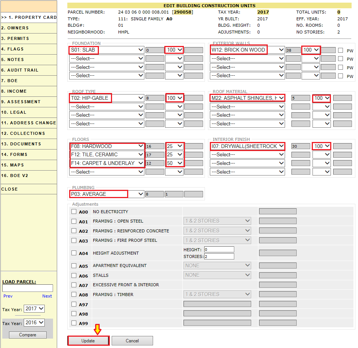Click the Prev parcel link
The width and height of the screenshot is (358, 348).
(x=8, y=296)
